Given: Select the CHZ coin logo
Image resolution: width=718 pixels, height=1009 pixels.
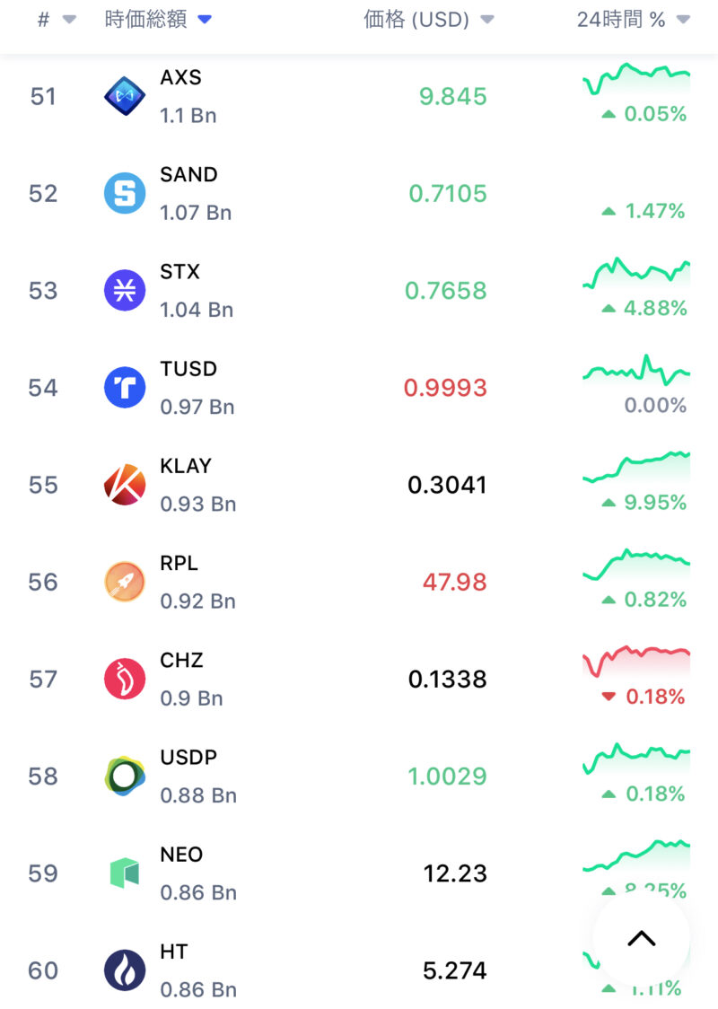Looking at the screenshot, I should 125,679.
